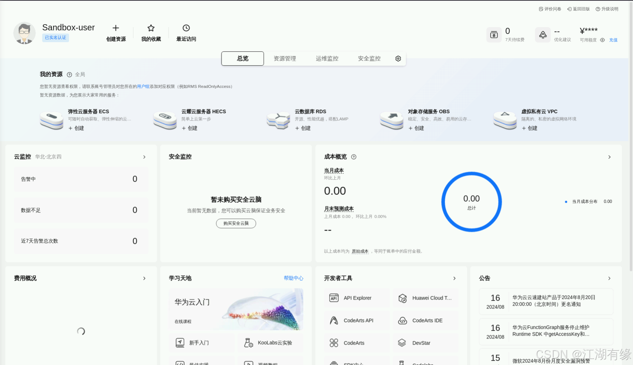Viewport: 633px width, 365px height.
Task: Click the 原始成本 underlined term
Action: pos(360,251)
